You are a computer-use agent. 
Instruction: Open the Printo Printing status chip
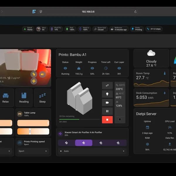pos(137,29)
